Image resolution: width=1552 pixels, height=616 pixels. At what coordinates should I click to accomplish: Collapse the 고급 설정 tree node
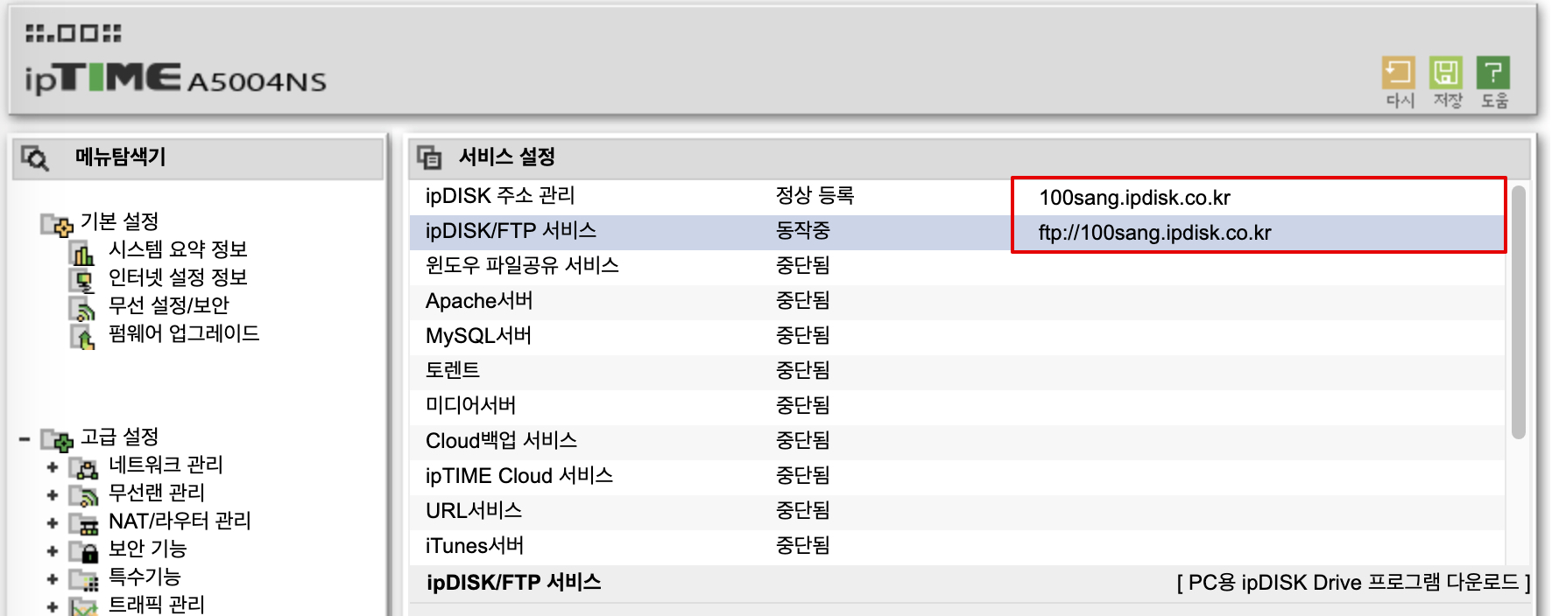(x=25, y=439)
